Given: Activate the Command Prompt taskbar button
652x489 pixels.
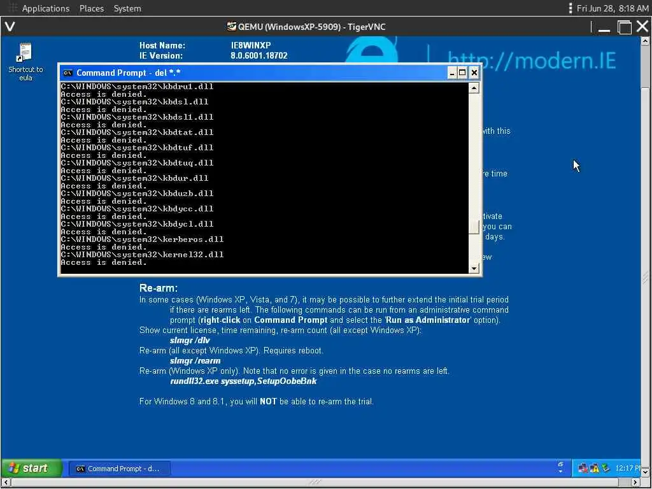Looking at the screenshot, I should pos(119,469).
